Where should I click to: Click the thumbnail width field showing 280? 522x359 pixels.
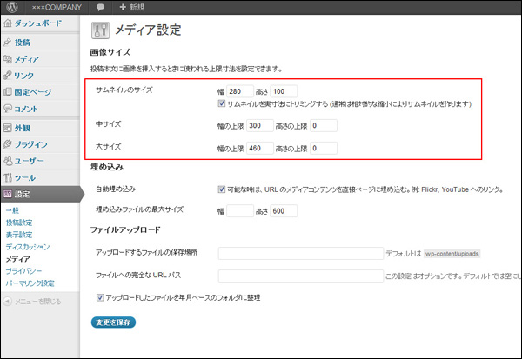(x=239, y=90)
